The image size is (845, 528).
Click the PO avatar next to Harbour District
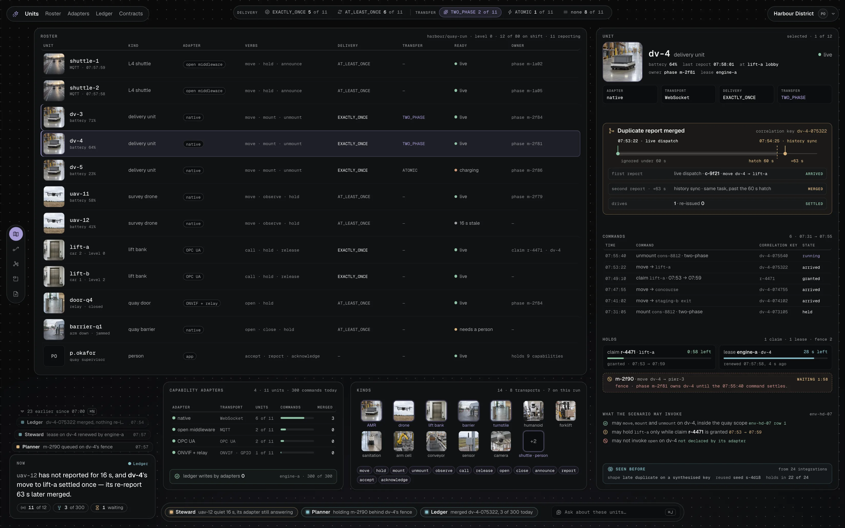pyautogui.click(x=823, y=14)
